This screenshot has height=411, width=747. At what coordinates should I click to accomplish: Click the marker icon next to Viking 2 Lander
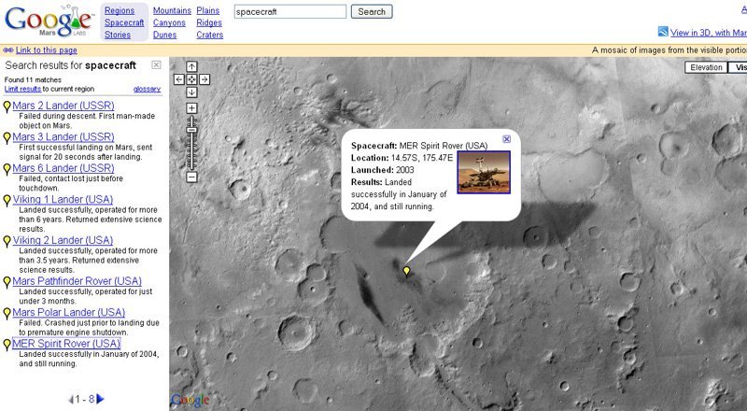click(7, 242)
